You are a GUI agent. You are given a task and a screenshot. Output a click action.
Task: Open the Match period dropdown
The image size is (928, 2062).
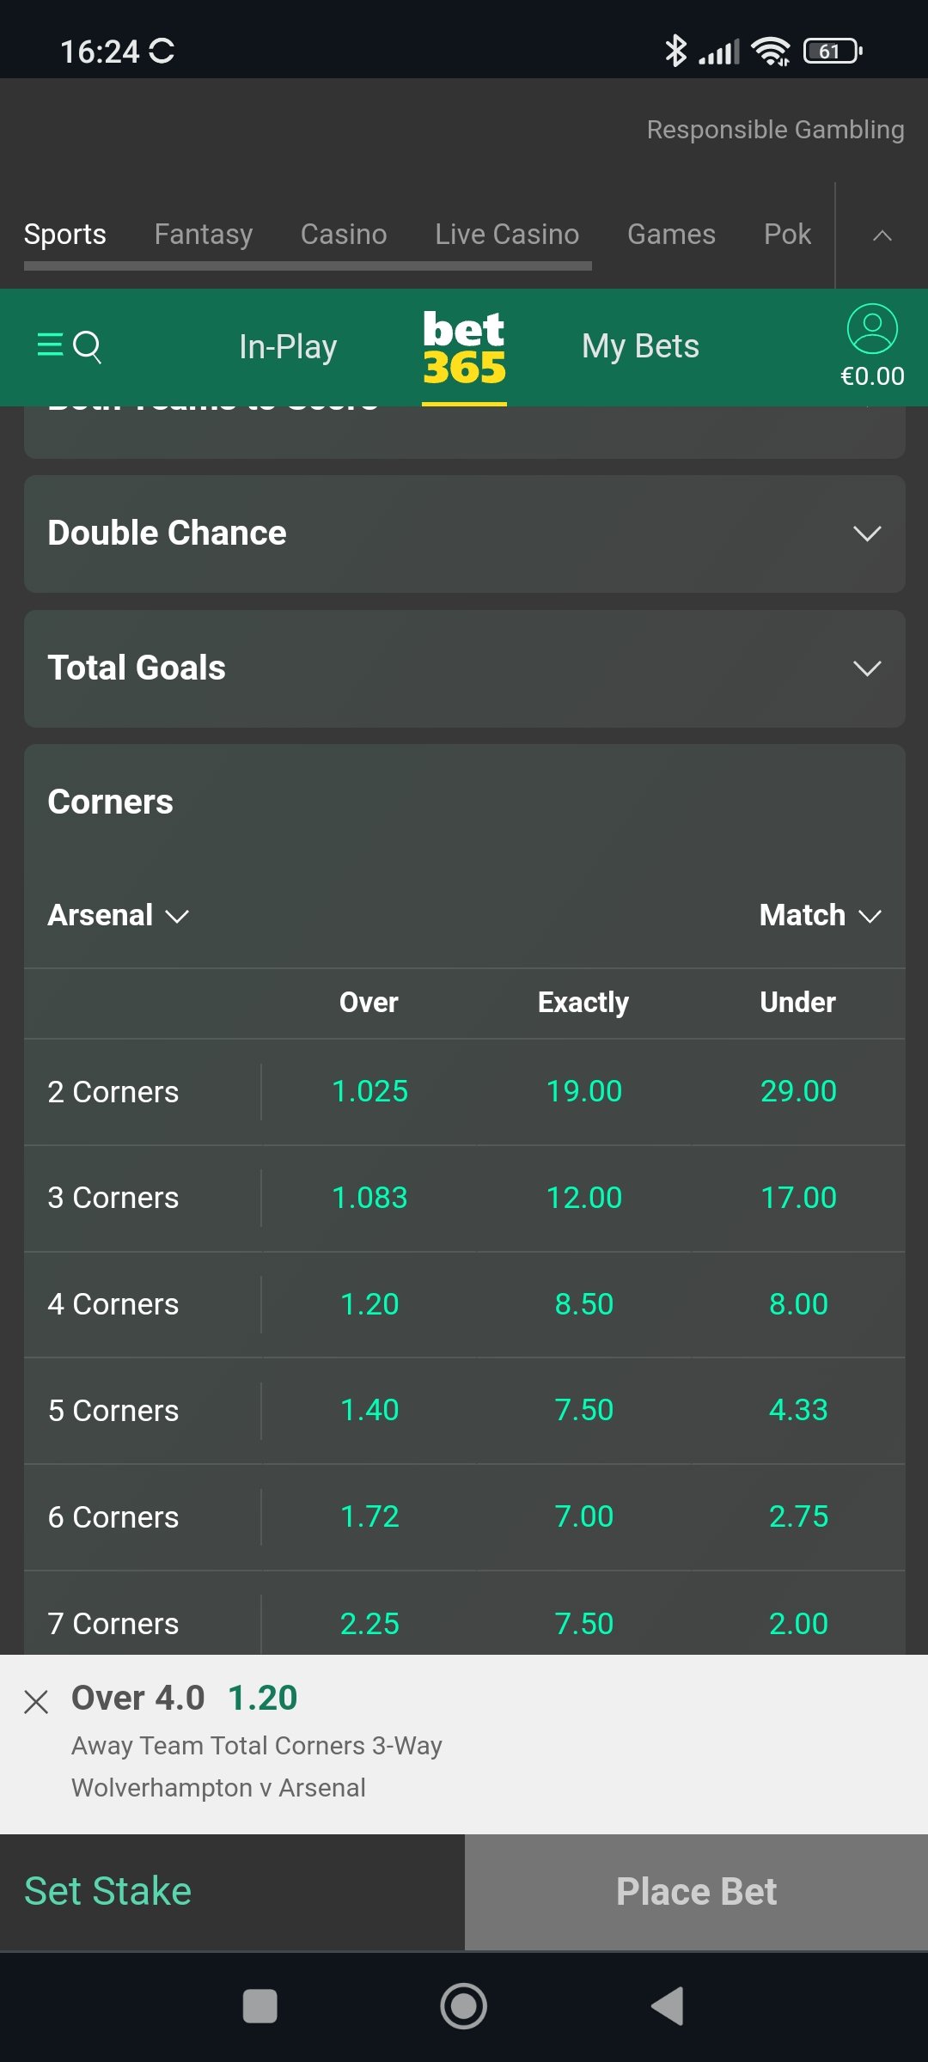click(820, 916)
